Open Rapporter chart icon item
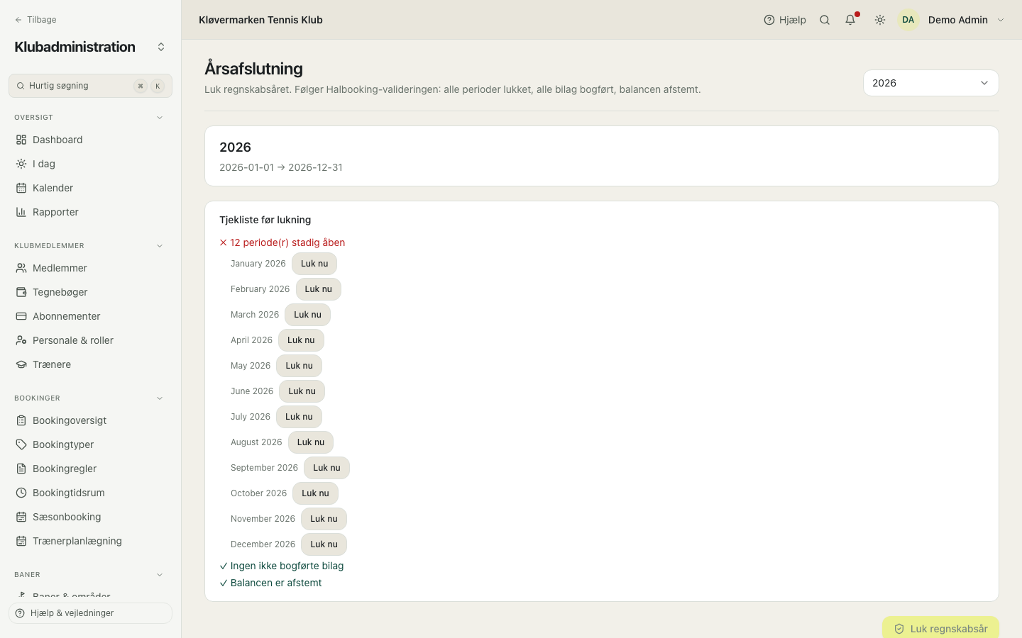Image resolution: width=1022 pixels, height=638 pixels. 90,212
